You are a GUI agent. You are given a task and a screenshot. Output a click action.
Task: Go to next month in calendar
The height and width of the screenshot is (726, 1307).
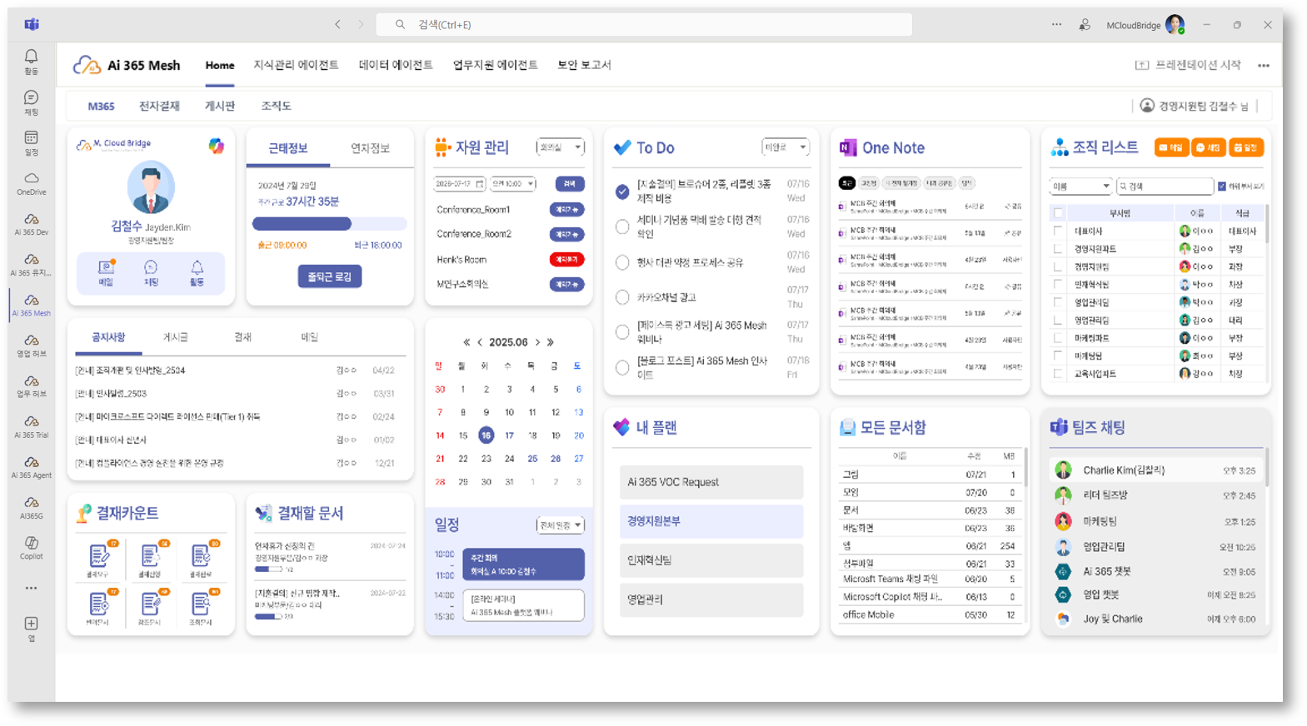click(537, 342)
